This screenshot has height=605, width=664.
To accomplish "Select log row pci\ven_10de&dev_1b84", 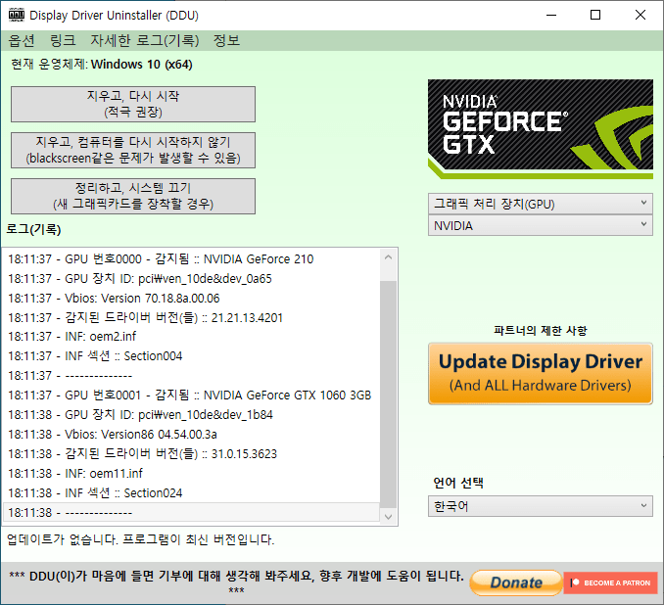I will (191, 414).
